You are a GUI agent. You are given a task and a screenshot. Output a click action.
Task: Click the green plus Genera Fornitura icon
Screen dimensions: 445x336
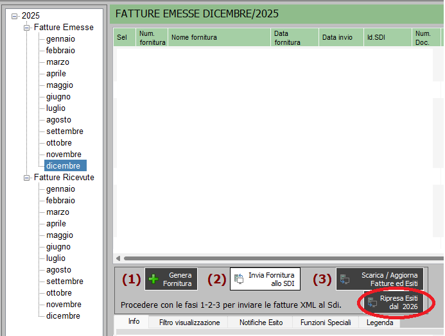tap(153, 280)
